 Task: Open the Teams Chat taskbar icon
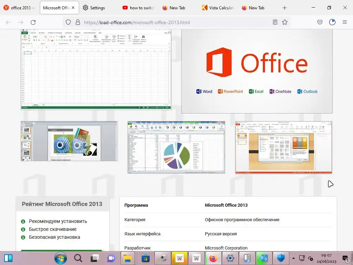click(111, 258)
